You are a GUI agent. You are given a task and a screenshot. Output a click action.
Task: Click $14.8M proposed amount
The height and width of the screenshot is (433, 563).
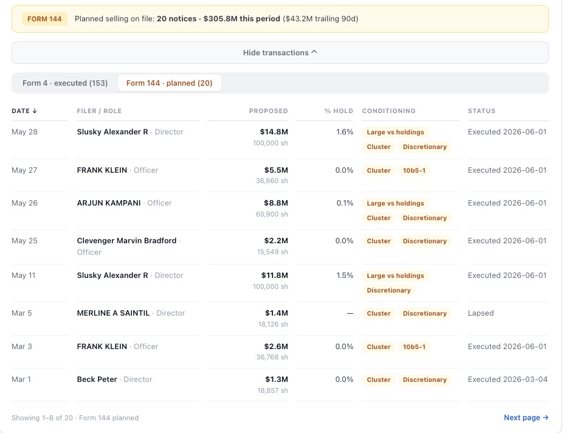(274, 132)
